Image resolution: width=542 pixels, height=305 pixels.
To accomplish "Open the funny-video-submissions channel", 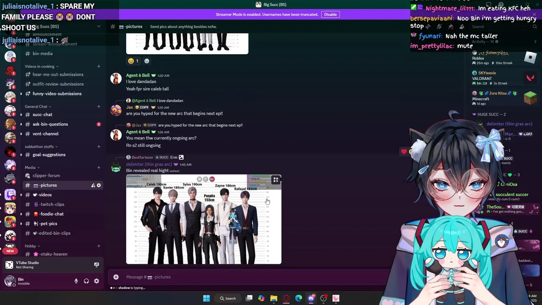I will pos(63,94).
